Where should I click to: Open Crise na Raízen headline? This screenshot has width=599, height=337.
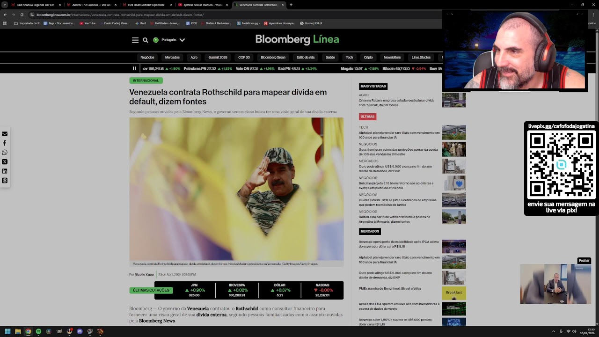(396, 103)
